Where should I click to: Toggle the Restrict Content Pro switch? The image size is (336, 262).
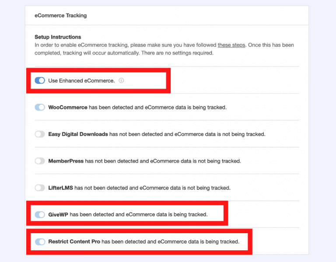40,241
